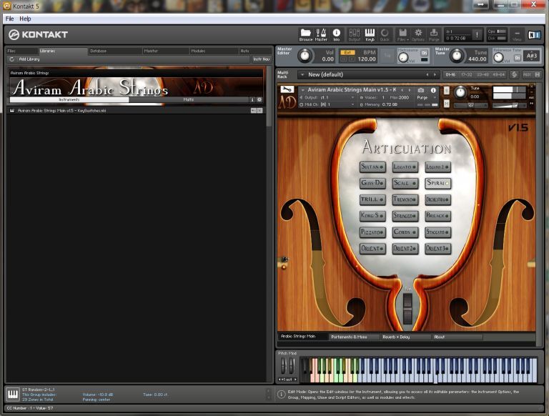Toggle the Ext sync button near BPM
Image resolution: width=549 pixels, height=416 pixels.
coord(348,52)
